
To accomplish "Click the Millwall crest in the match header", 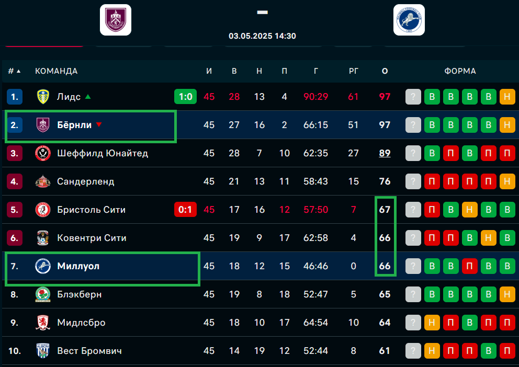I will coord(409,20).
